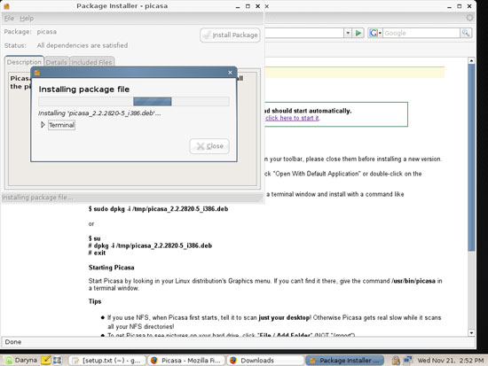Open the Google search engine selector

(x=375, y=33)
